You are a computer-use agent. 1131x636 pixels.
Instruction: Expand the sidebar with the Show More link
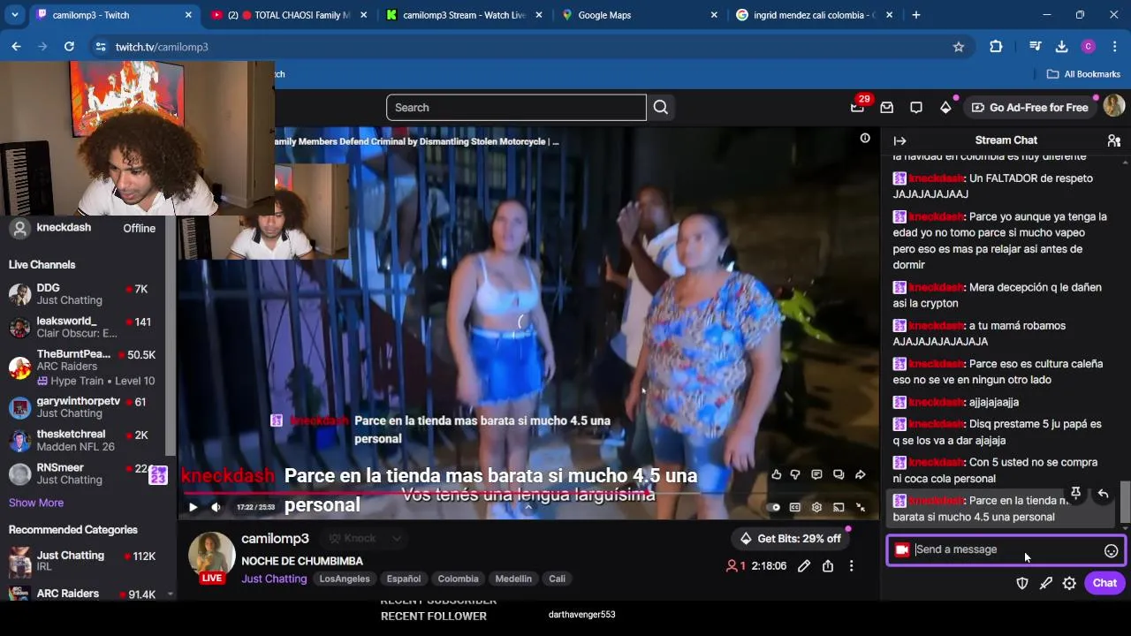(x=36, y=503)
